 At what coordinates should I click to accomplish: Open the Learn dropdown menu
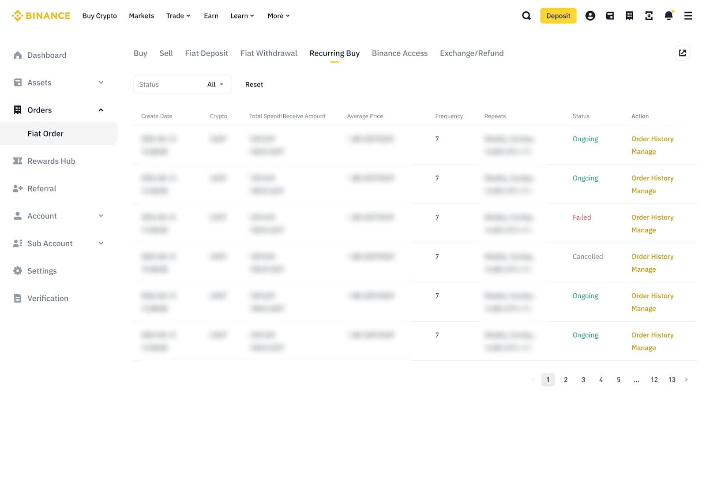[x=242, y=16]
